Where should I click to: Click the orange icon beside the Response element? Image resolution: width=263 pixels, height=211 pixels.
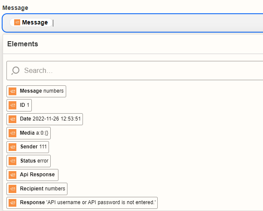(x=13, y=203)
